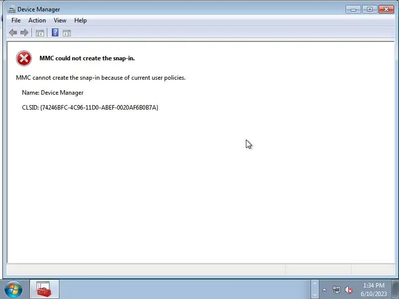
Task: Click the network tray icon
Action: click(x=336, y=290)
